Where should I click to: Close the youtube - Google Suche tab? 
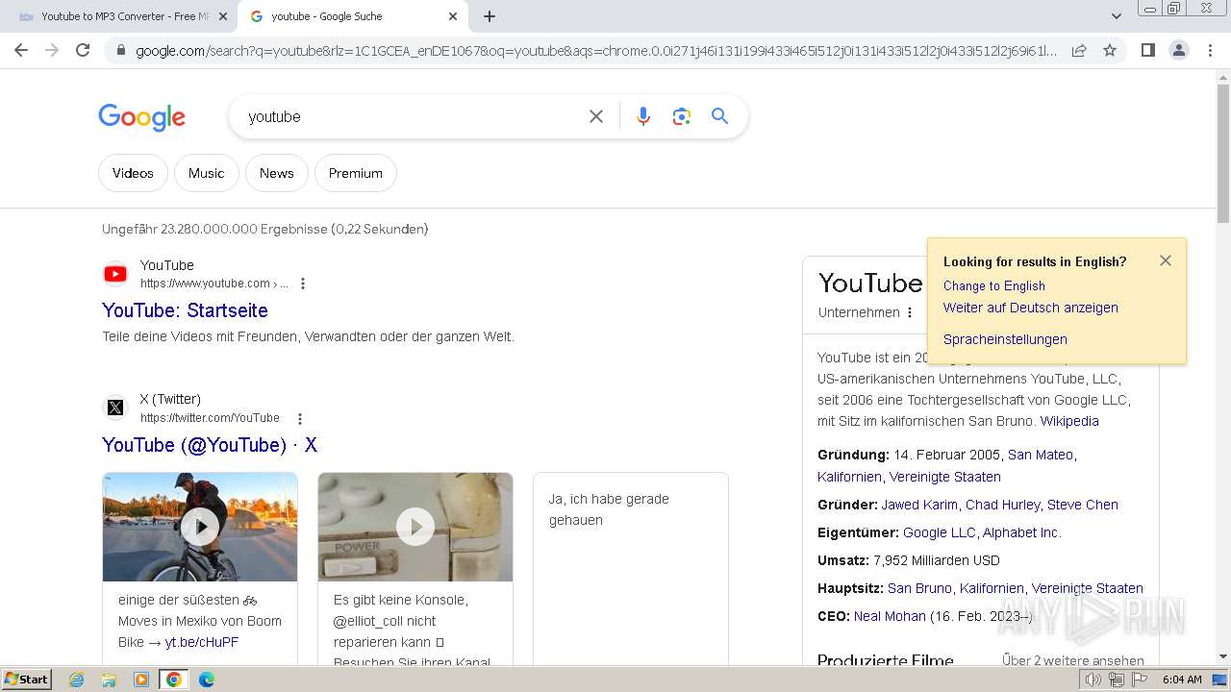pos(453,16)
